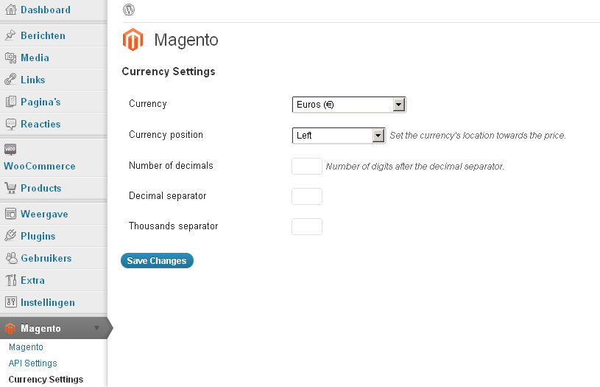Viewport: 600px width, 387px height.
Task: Click the Media camera icon
Action: pos(11,57)
